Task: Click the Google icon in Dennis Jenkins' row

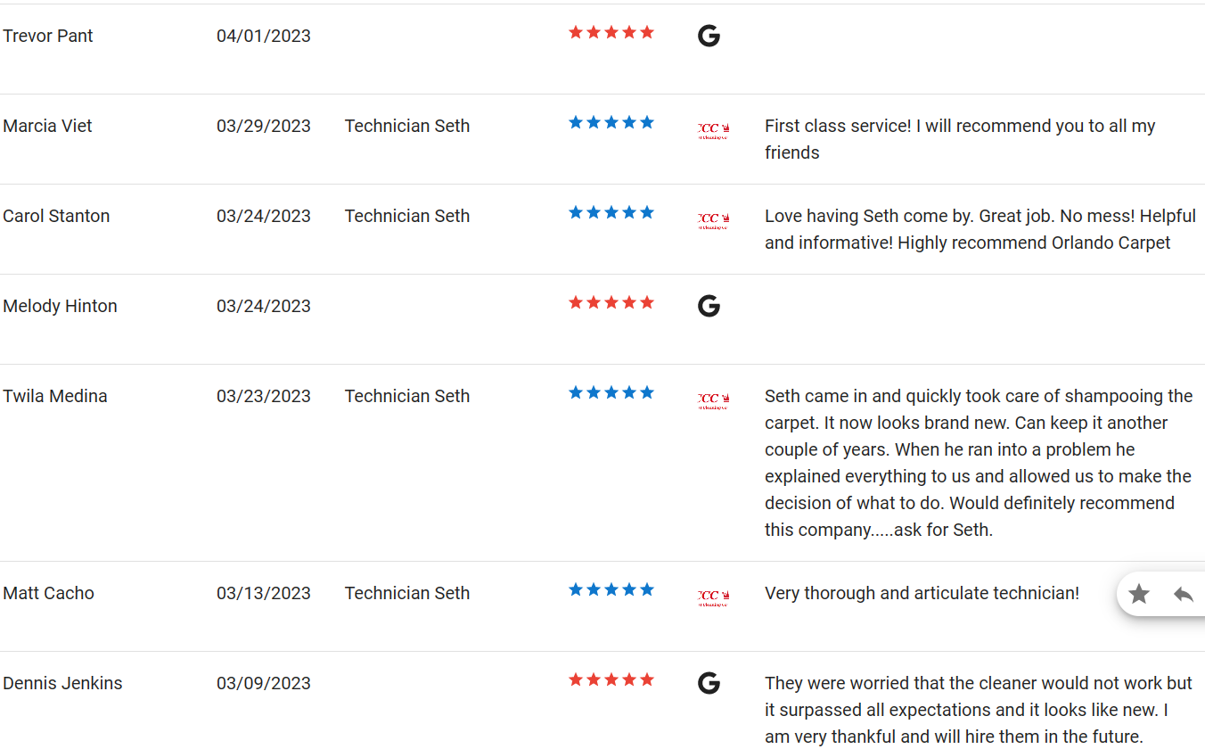Action: point(709,683)
